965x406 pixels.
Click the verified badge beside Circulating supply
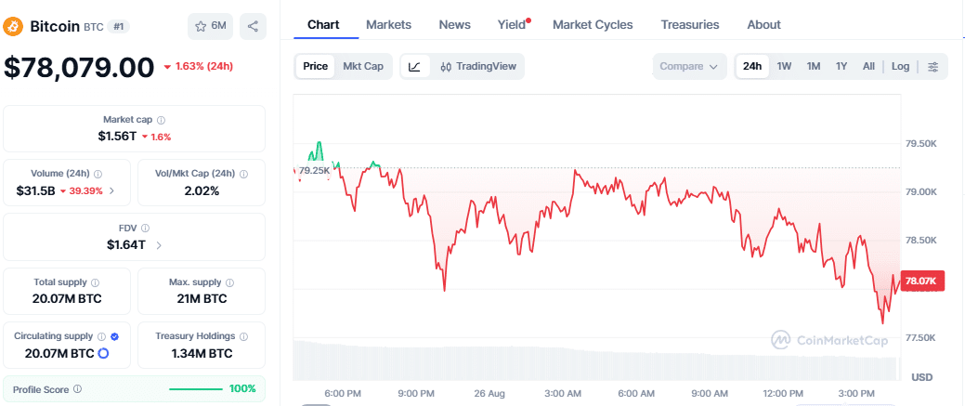114,336
